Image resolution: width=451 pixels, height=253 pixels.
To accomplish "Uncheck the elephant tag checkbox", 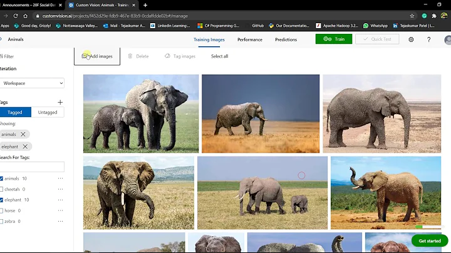I will [x=1, y=200].
